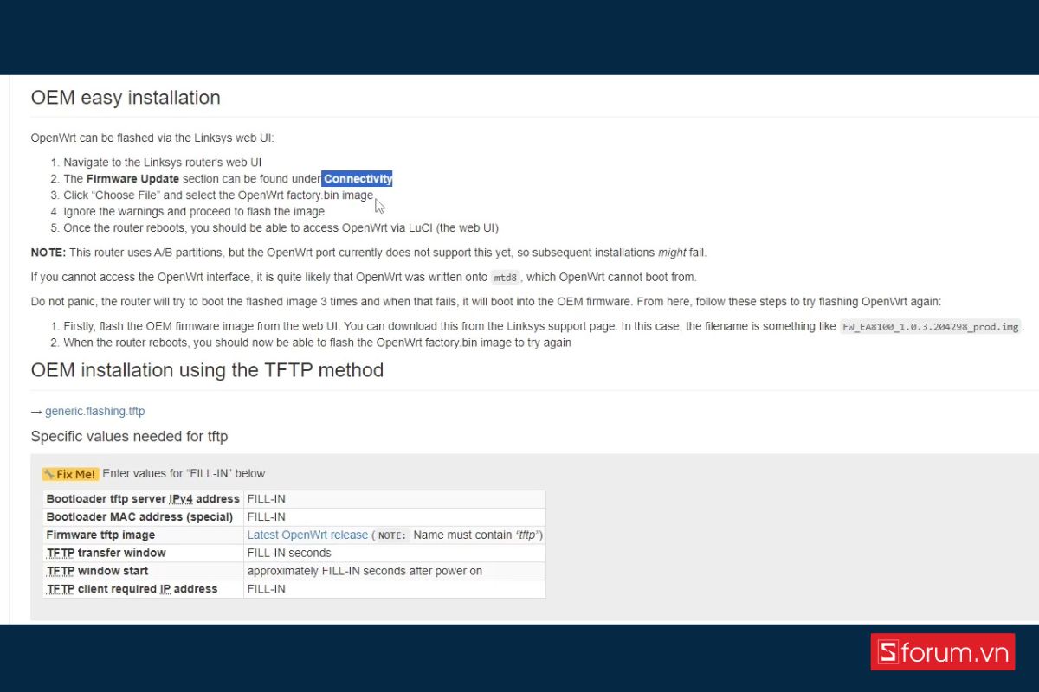Click the TFTP transfer window cell
The height and width of the screenshot is (692, 1039).
tap(144, 553)
